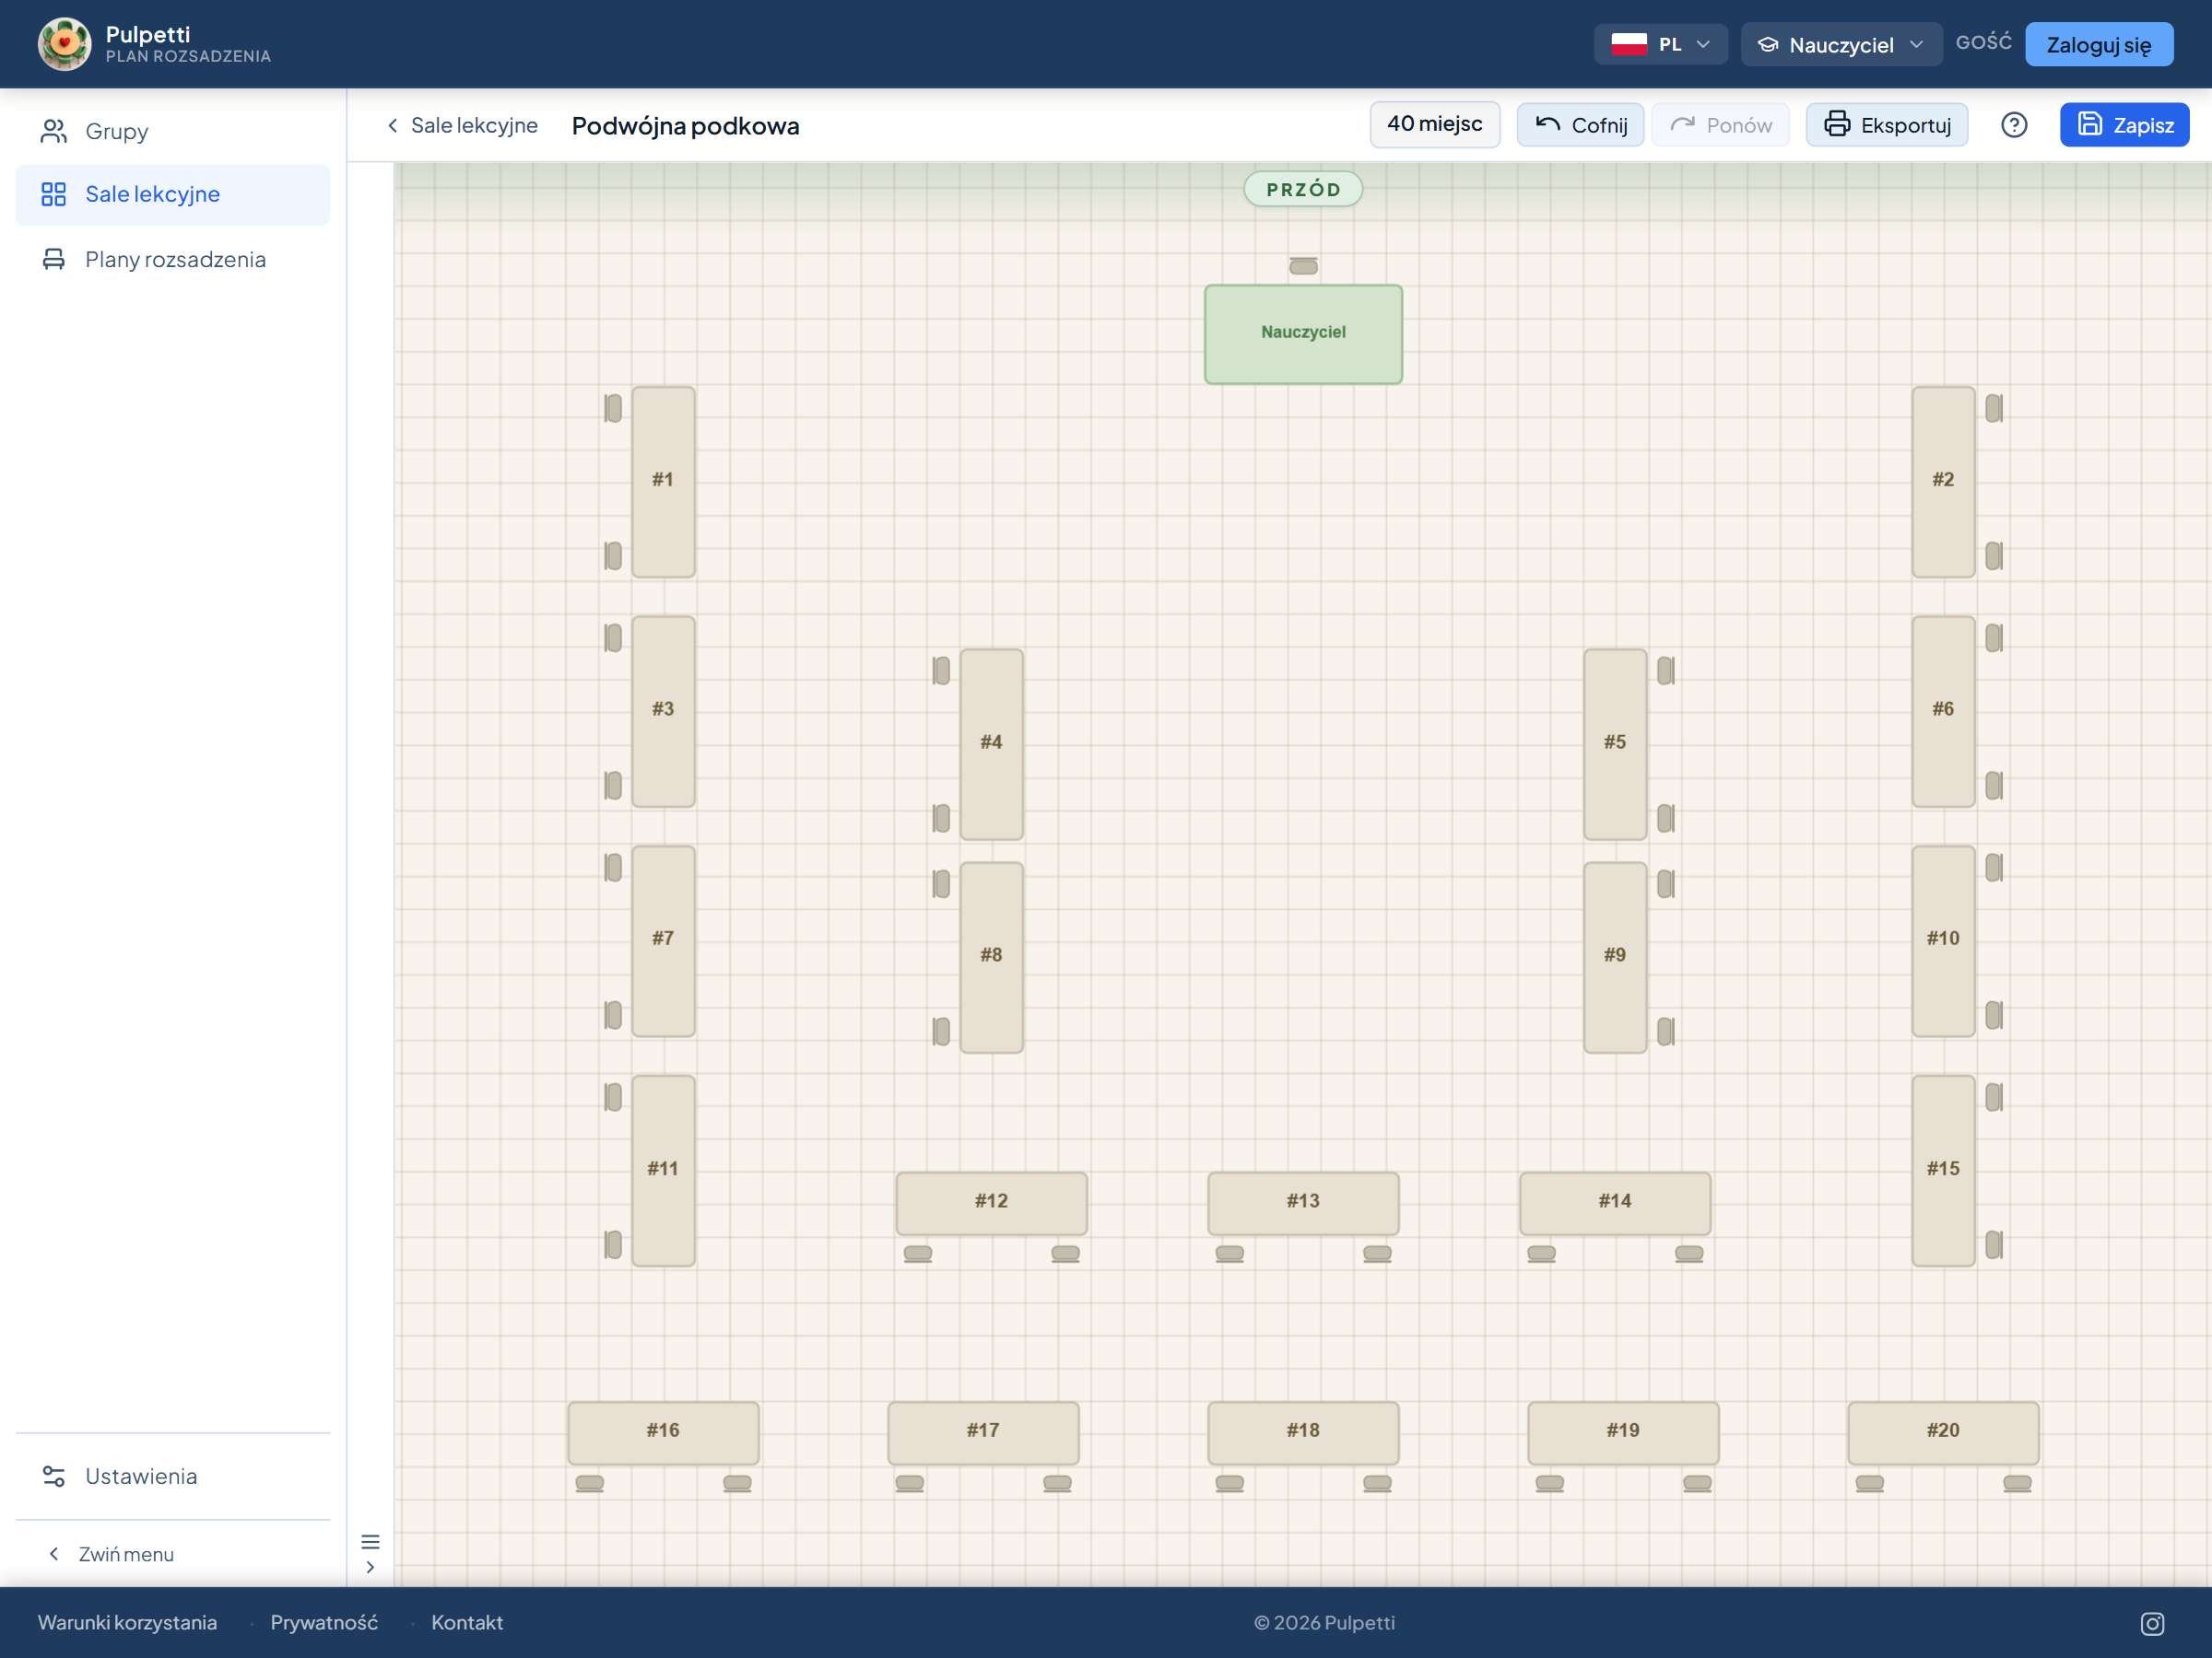Select desk #8
Screen dimensions: 2212x1658
pyautogui.click(x=991, y=957)
